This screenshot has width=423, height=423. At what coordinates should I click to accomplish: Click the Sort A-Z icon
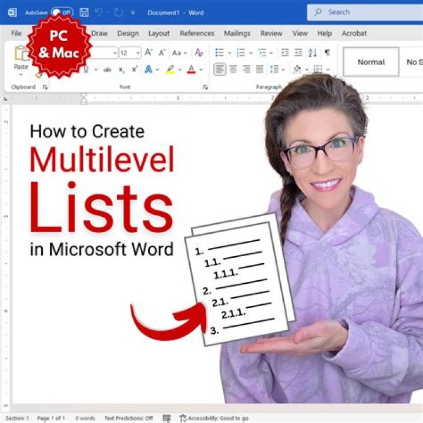tap(313, 53)
